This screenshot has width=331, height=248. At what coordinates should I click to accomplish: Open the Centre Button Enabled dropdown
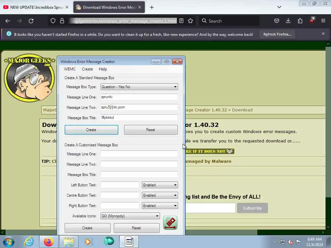click(160, 195)
